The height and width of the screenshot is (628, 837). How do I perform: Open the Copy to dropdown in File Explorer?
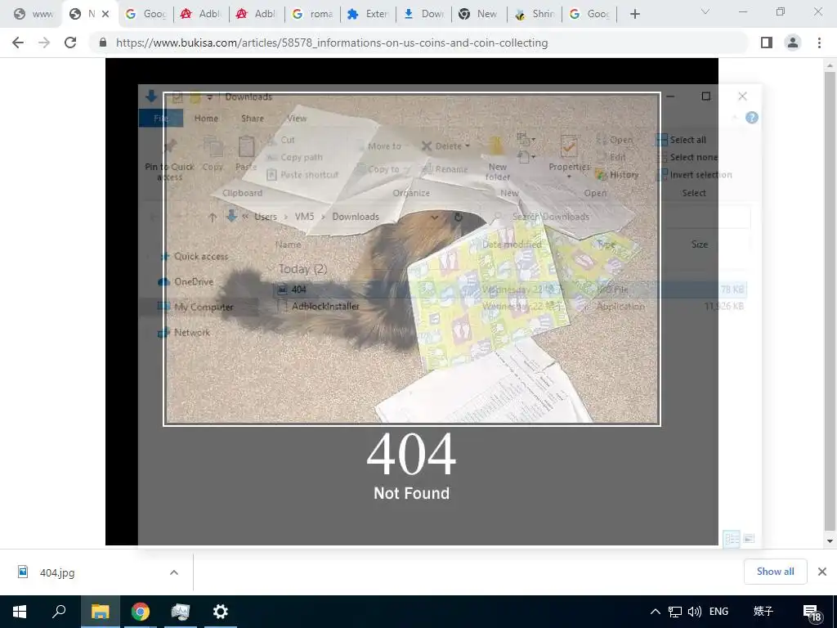click(383, 168)
